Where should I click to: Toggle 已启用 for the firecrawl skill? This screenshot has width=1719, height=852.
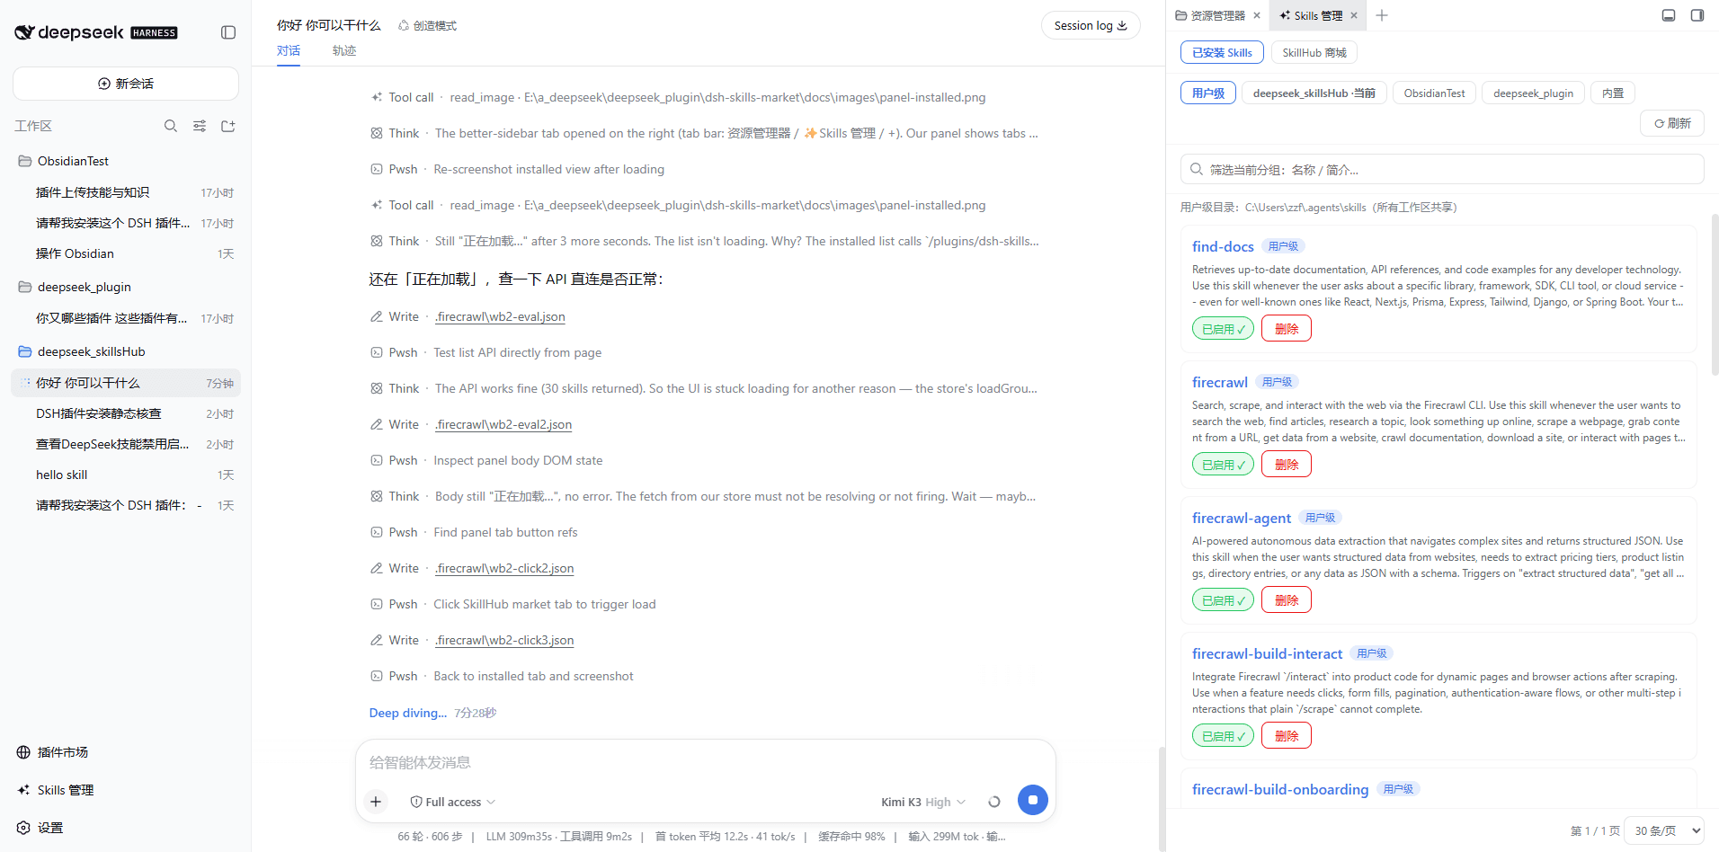coord(1223,465)
